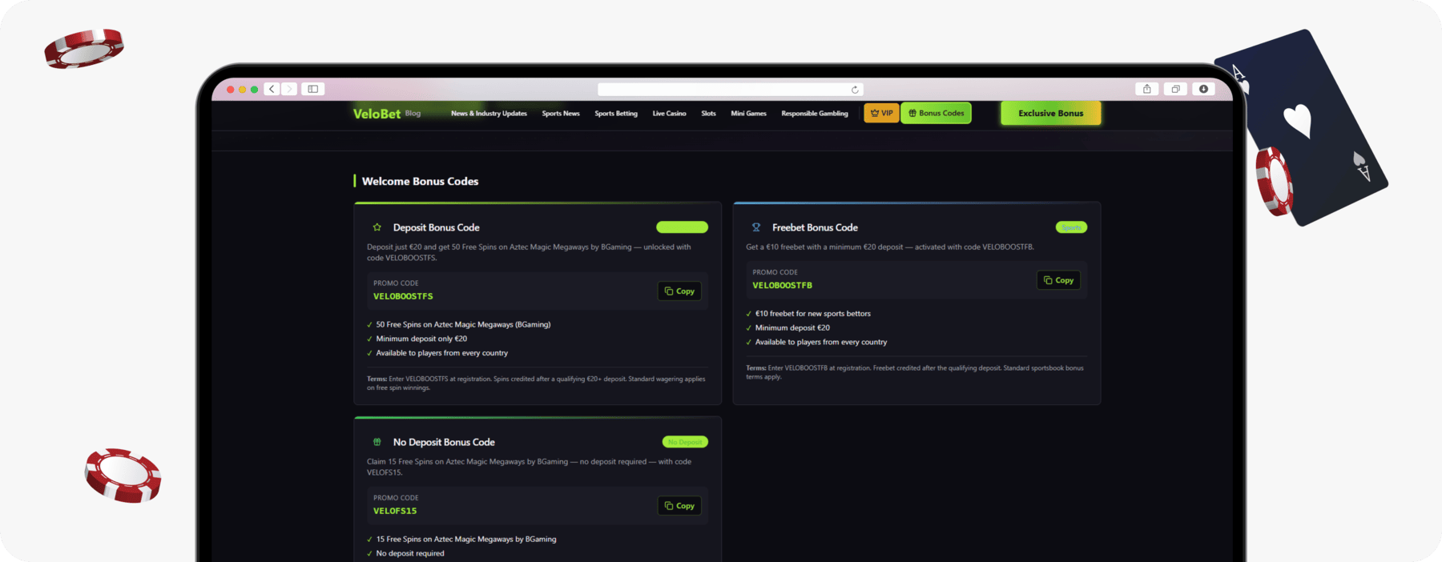Navigate to Live Casino
1442x562 pixels.
pyautogui.click(x=669, y=114)
